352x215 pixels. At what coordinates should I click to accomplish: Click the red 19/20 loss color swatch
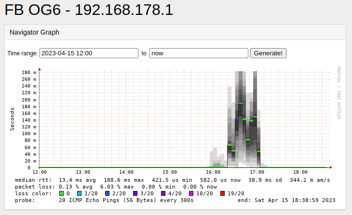pos(222,193)
